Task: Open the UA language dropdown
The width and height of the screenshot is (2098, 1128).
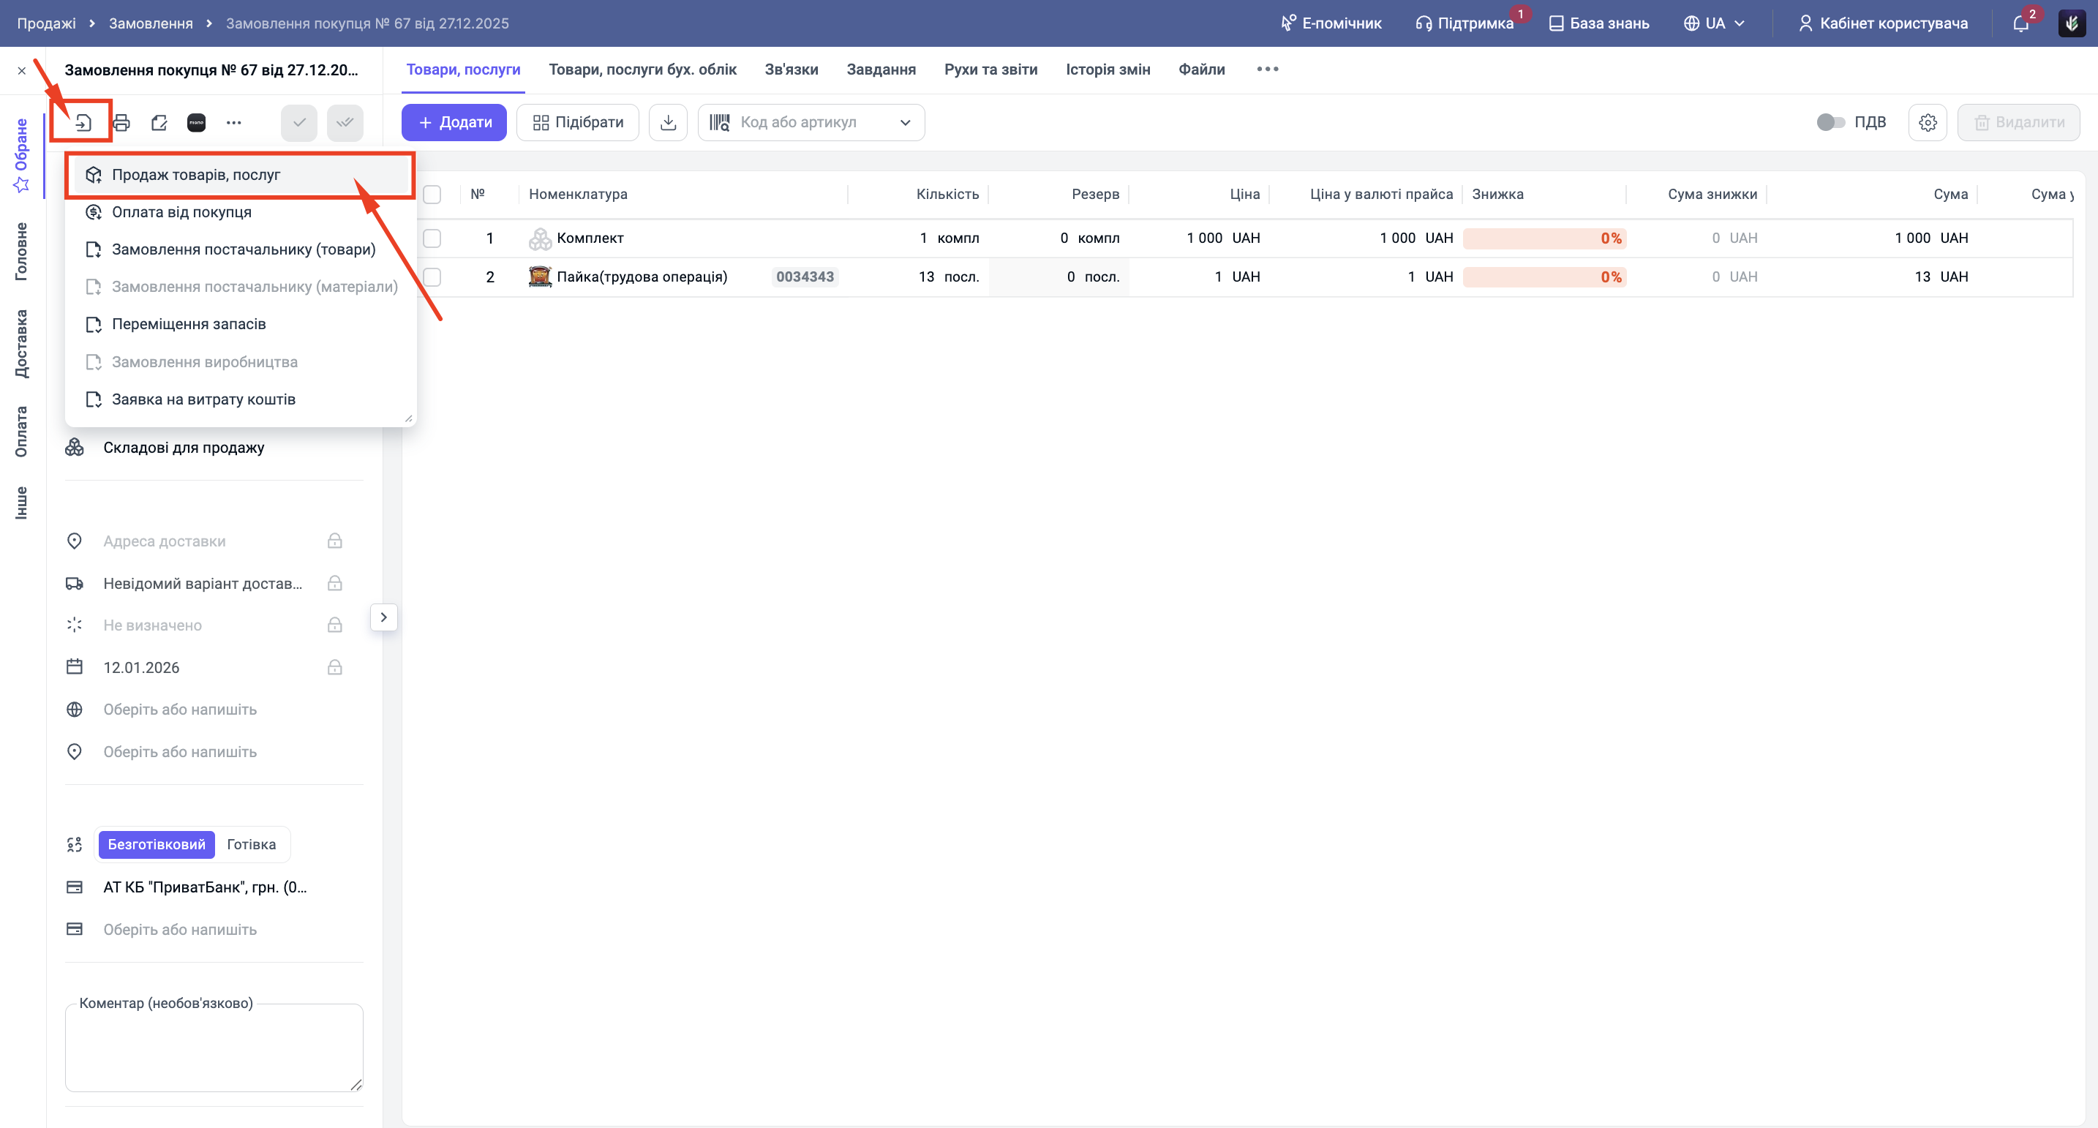Action: tap(1715, 23)
